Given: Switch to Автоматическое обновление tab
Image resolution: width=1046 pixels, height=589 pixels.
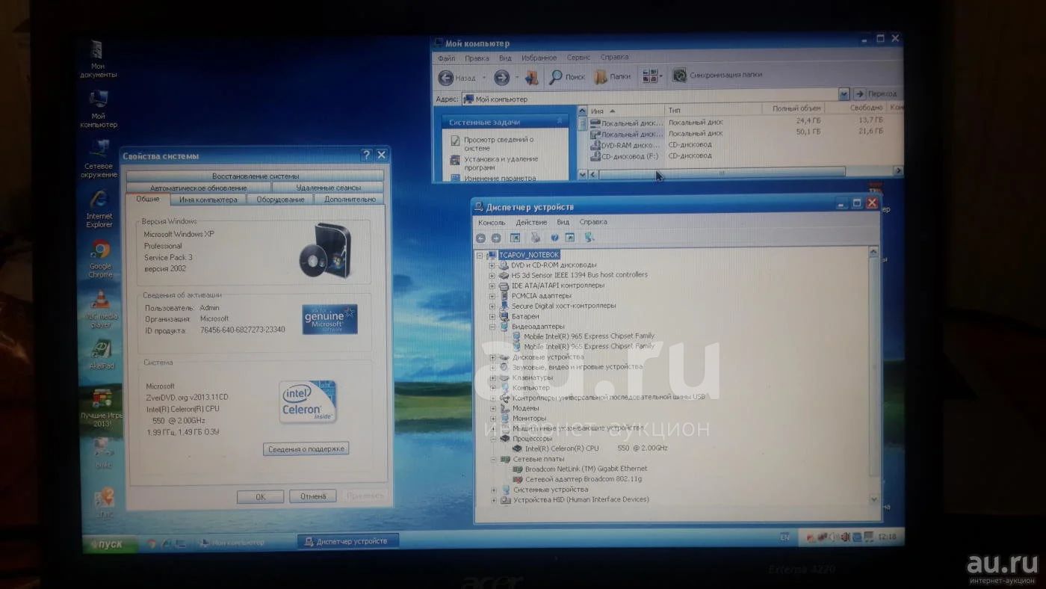Looking at the screenshot, I should (198, 188).
